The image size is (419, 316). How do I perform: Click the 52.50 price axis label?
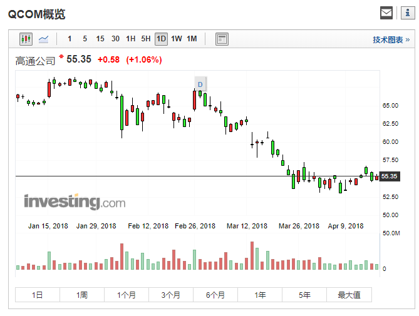(x=390, y=196)
